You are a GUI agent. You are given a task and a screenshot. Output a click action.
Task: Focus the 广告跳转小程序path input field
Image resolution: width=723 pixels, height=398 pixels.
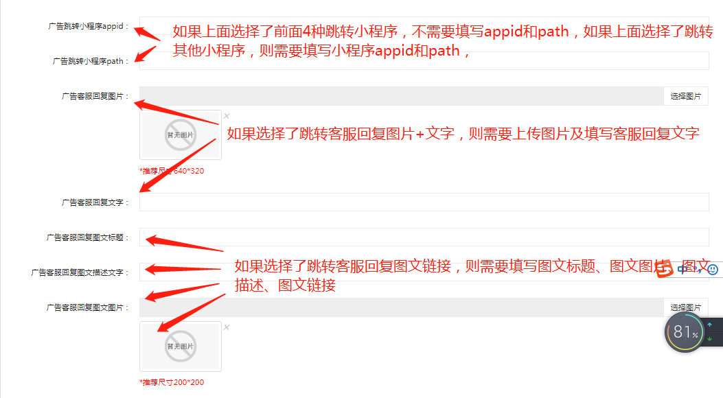point(424,61)
